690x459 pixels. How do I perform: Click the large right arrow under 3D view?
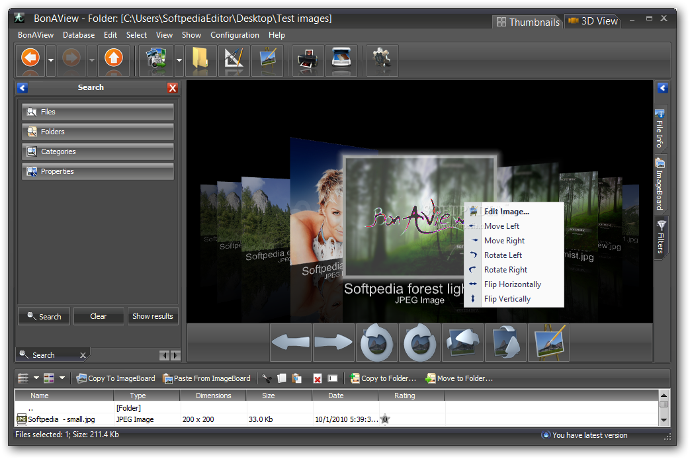(x=333, y=343)
